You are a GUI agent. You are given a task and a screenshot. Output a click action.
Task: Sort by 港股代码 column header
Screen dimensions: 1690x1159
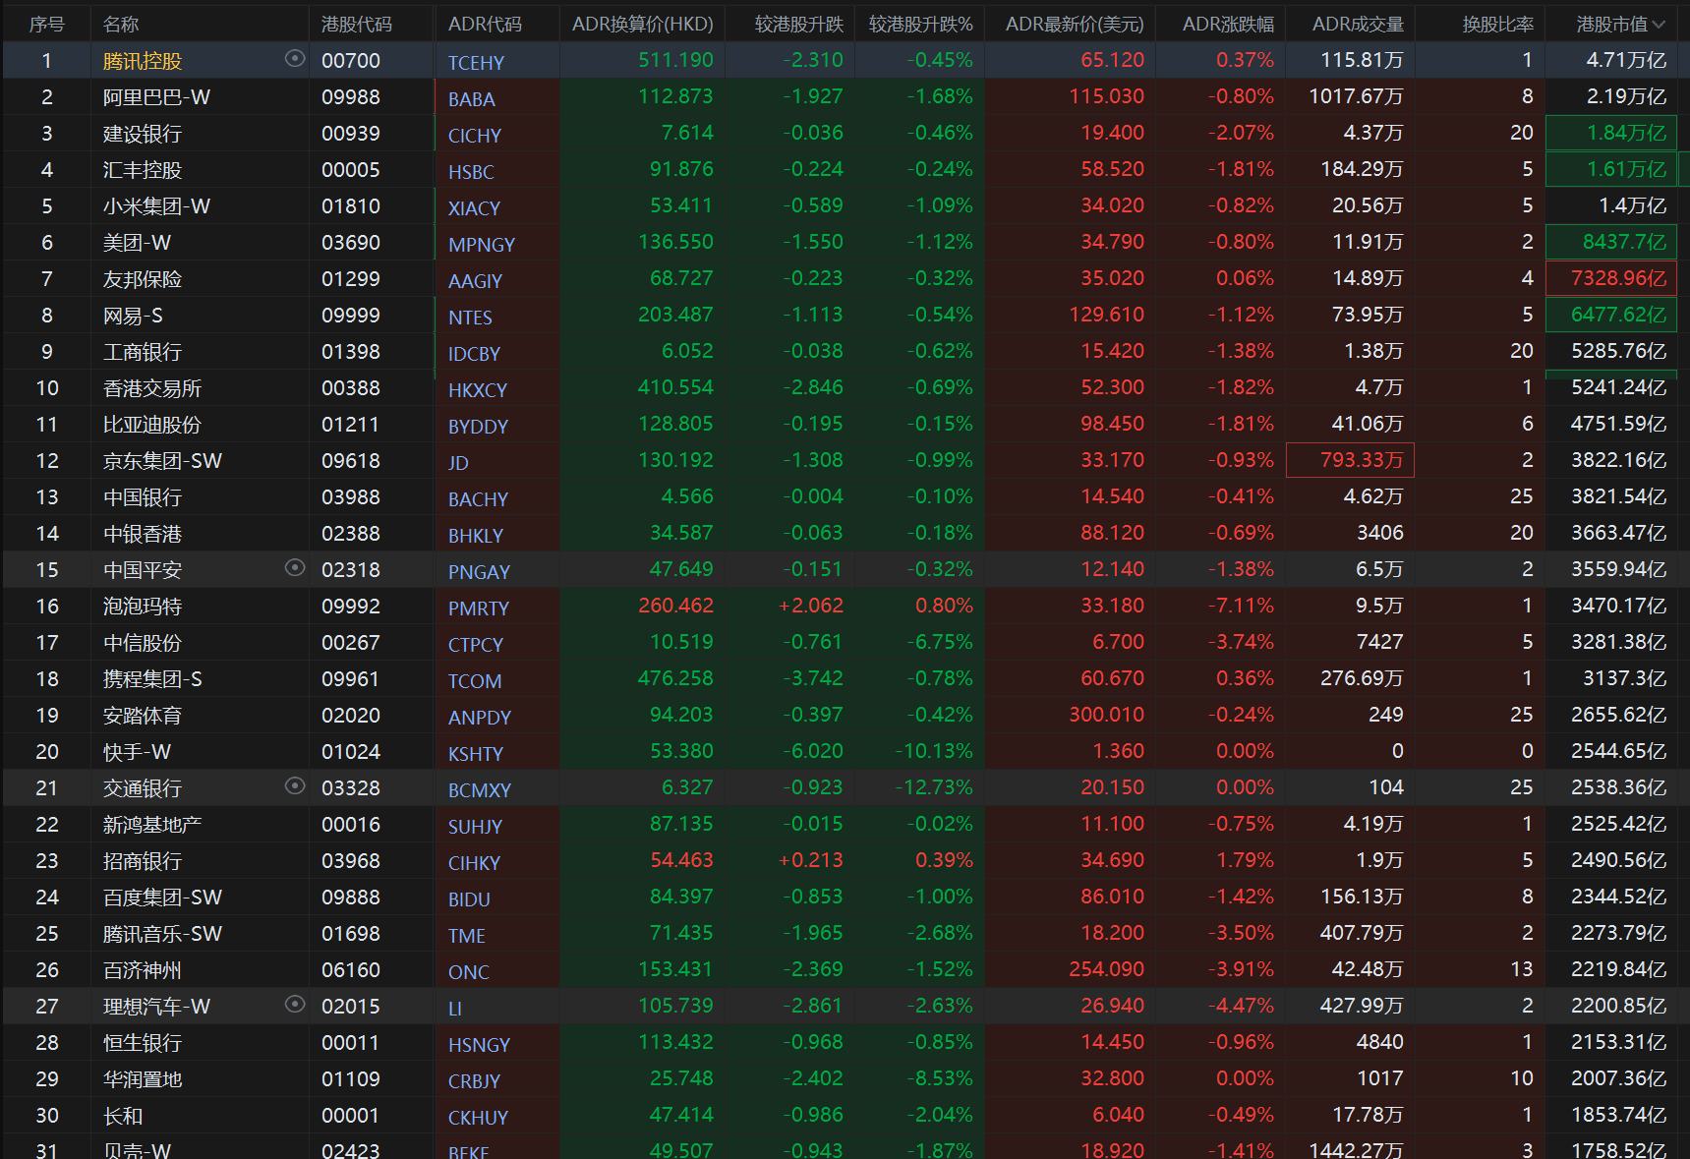click(x=357, y=25)
